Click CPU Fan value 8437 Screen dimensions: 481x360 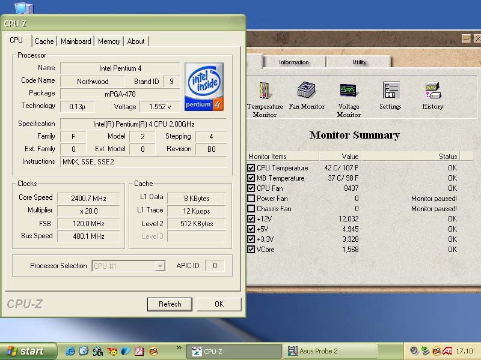pyautogui.click(x=351, y=188)
